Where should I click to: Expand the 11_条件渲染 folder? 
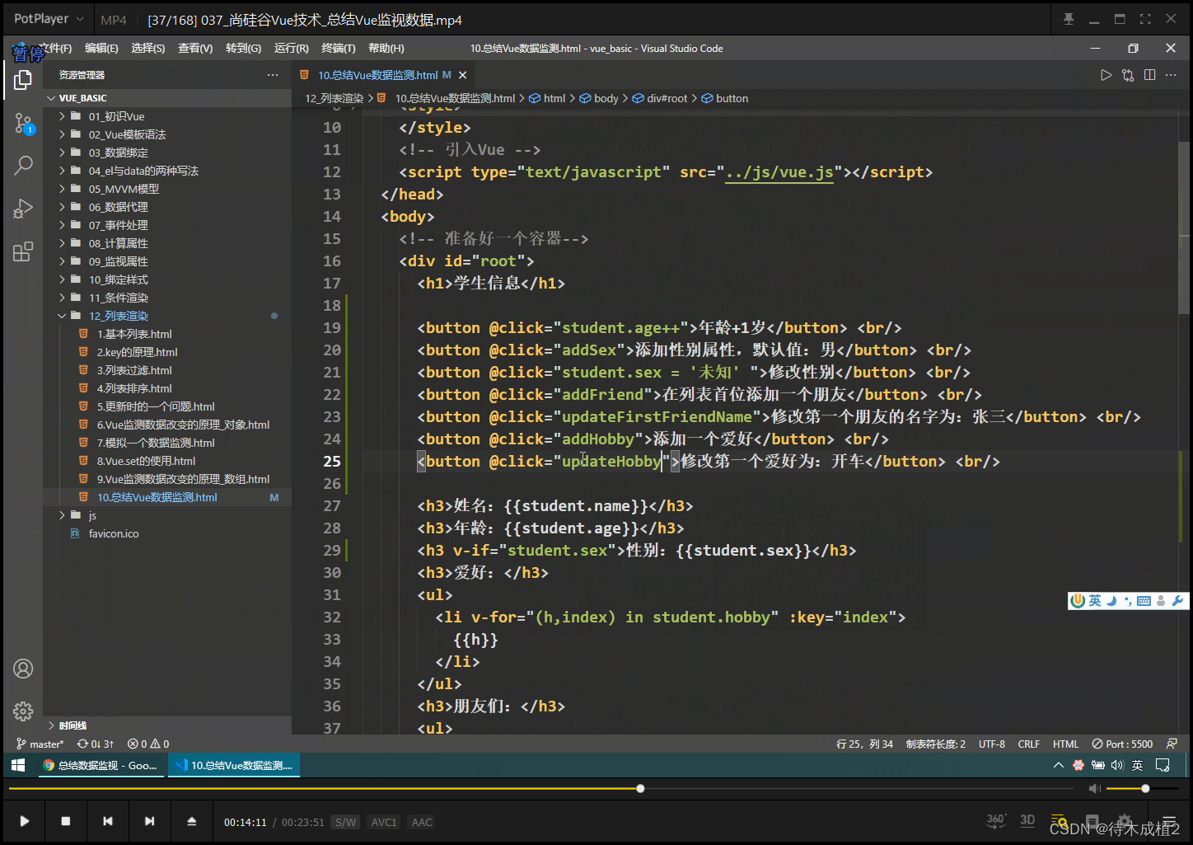[x=118, y=298]
